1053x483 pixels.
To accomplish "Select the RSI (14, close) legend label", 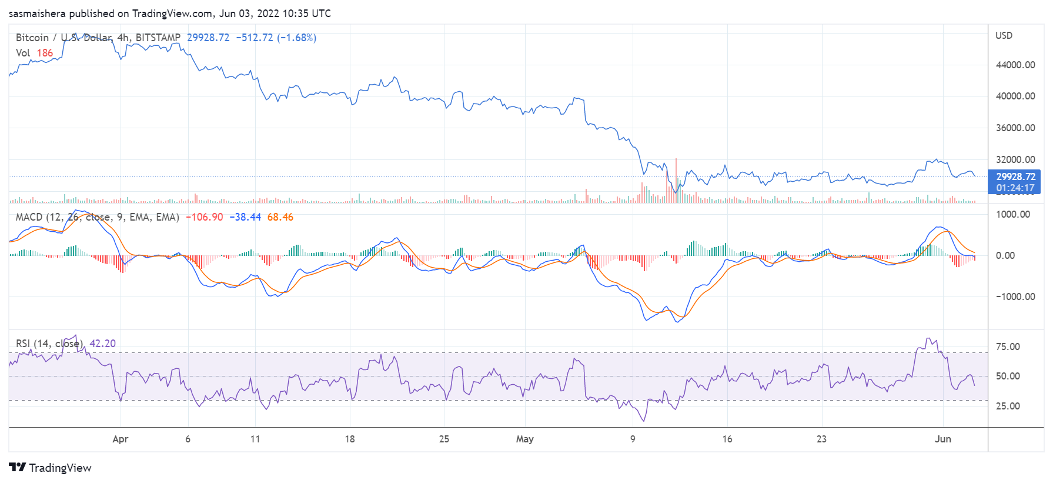I will (49, 344).
